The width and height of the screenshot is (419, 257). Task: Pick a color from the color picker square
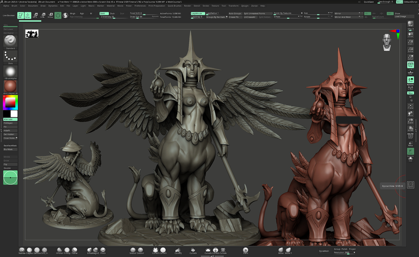tap(10, 102)
